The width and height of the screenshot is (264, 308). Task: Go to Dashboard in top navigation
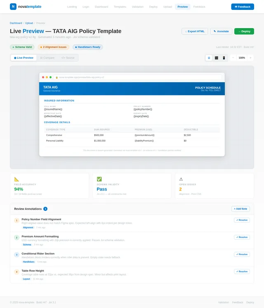click(x=101, y=7)
